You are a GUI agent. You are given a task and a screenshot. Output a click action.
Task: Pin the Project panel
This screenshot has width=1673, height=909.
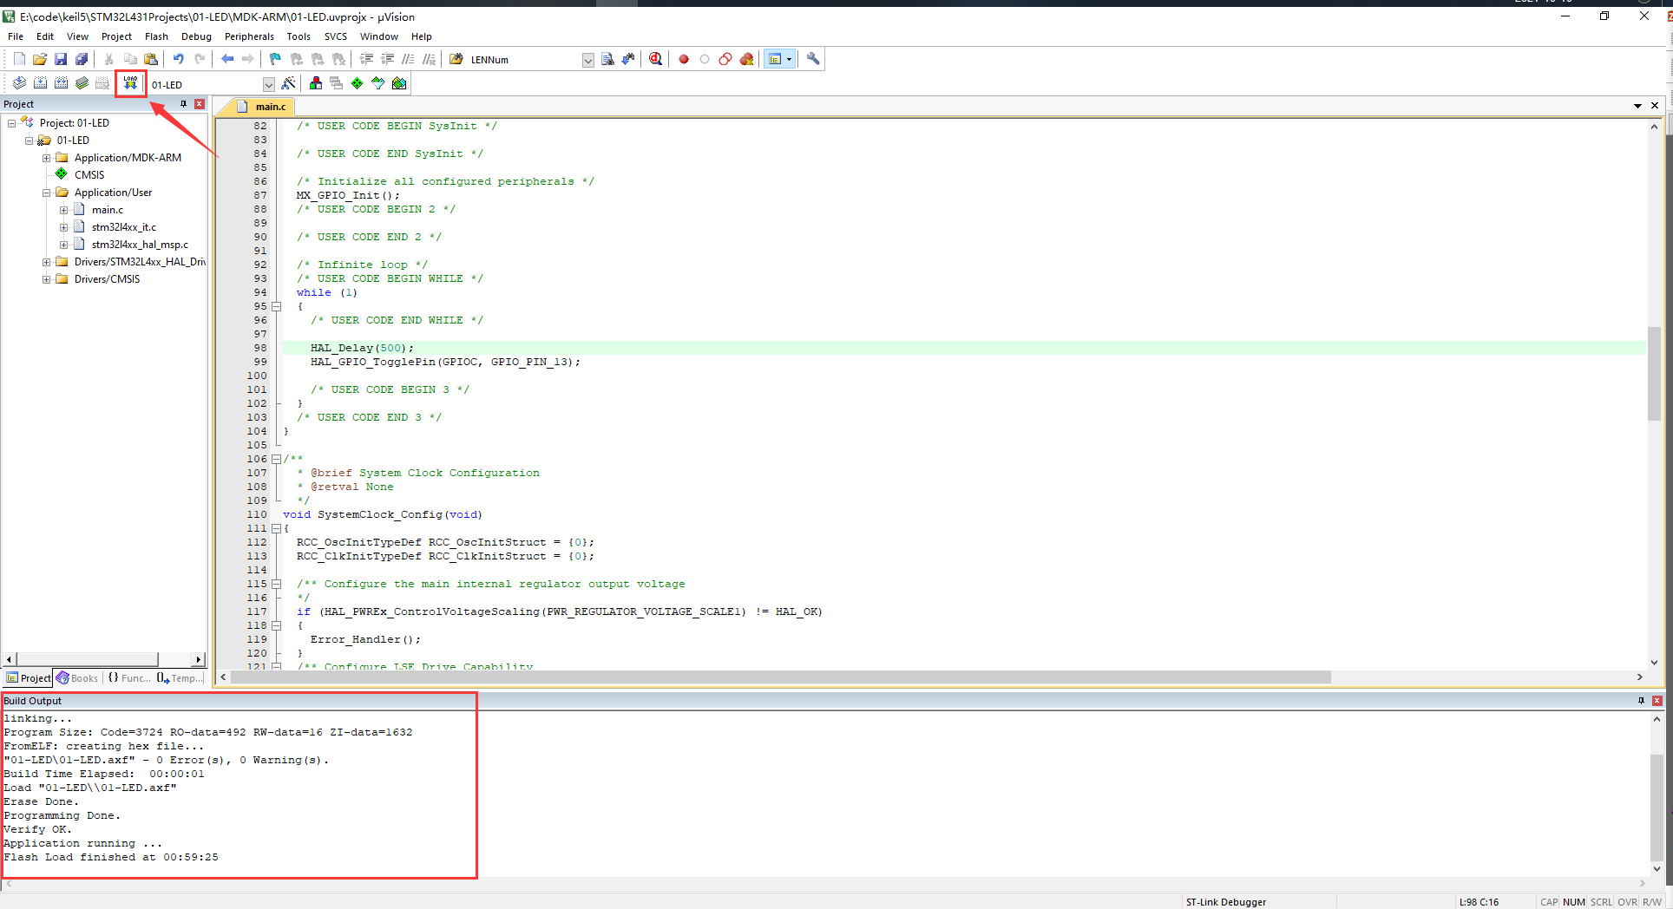[183, 104]
